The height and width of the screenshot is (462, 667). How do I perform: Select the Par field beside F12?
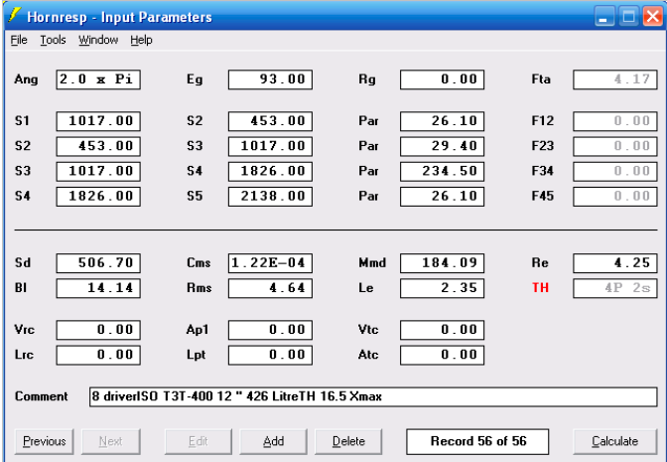click(x=442, y=121)
